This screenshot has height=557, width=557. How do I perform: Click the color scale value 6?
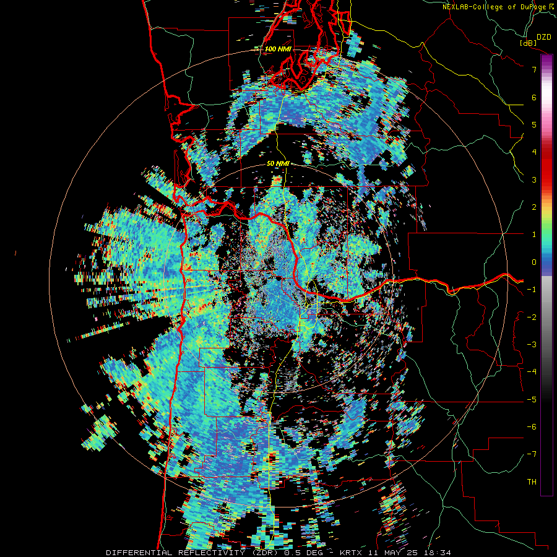pos(534,97)
